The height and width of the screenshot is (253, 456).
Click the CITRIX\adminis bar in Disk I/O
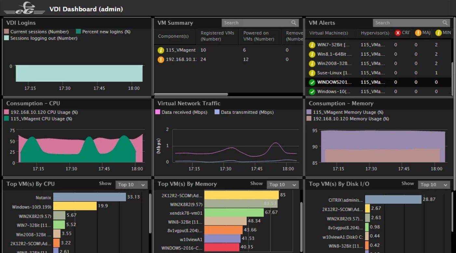point(393,199)
